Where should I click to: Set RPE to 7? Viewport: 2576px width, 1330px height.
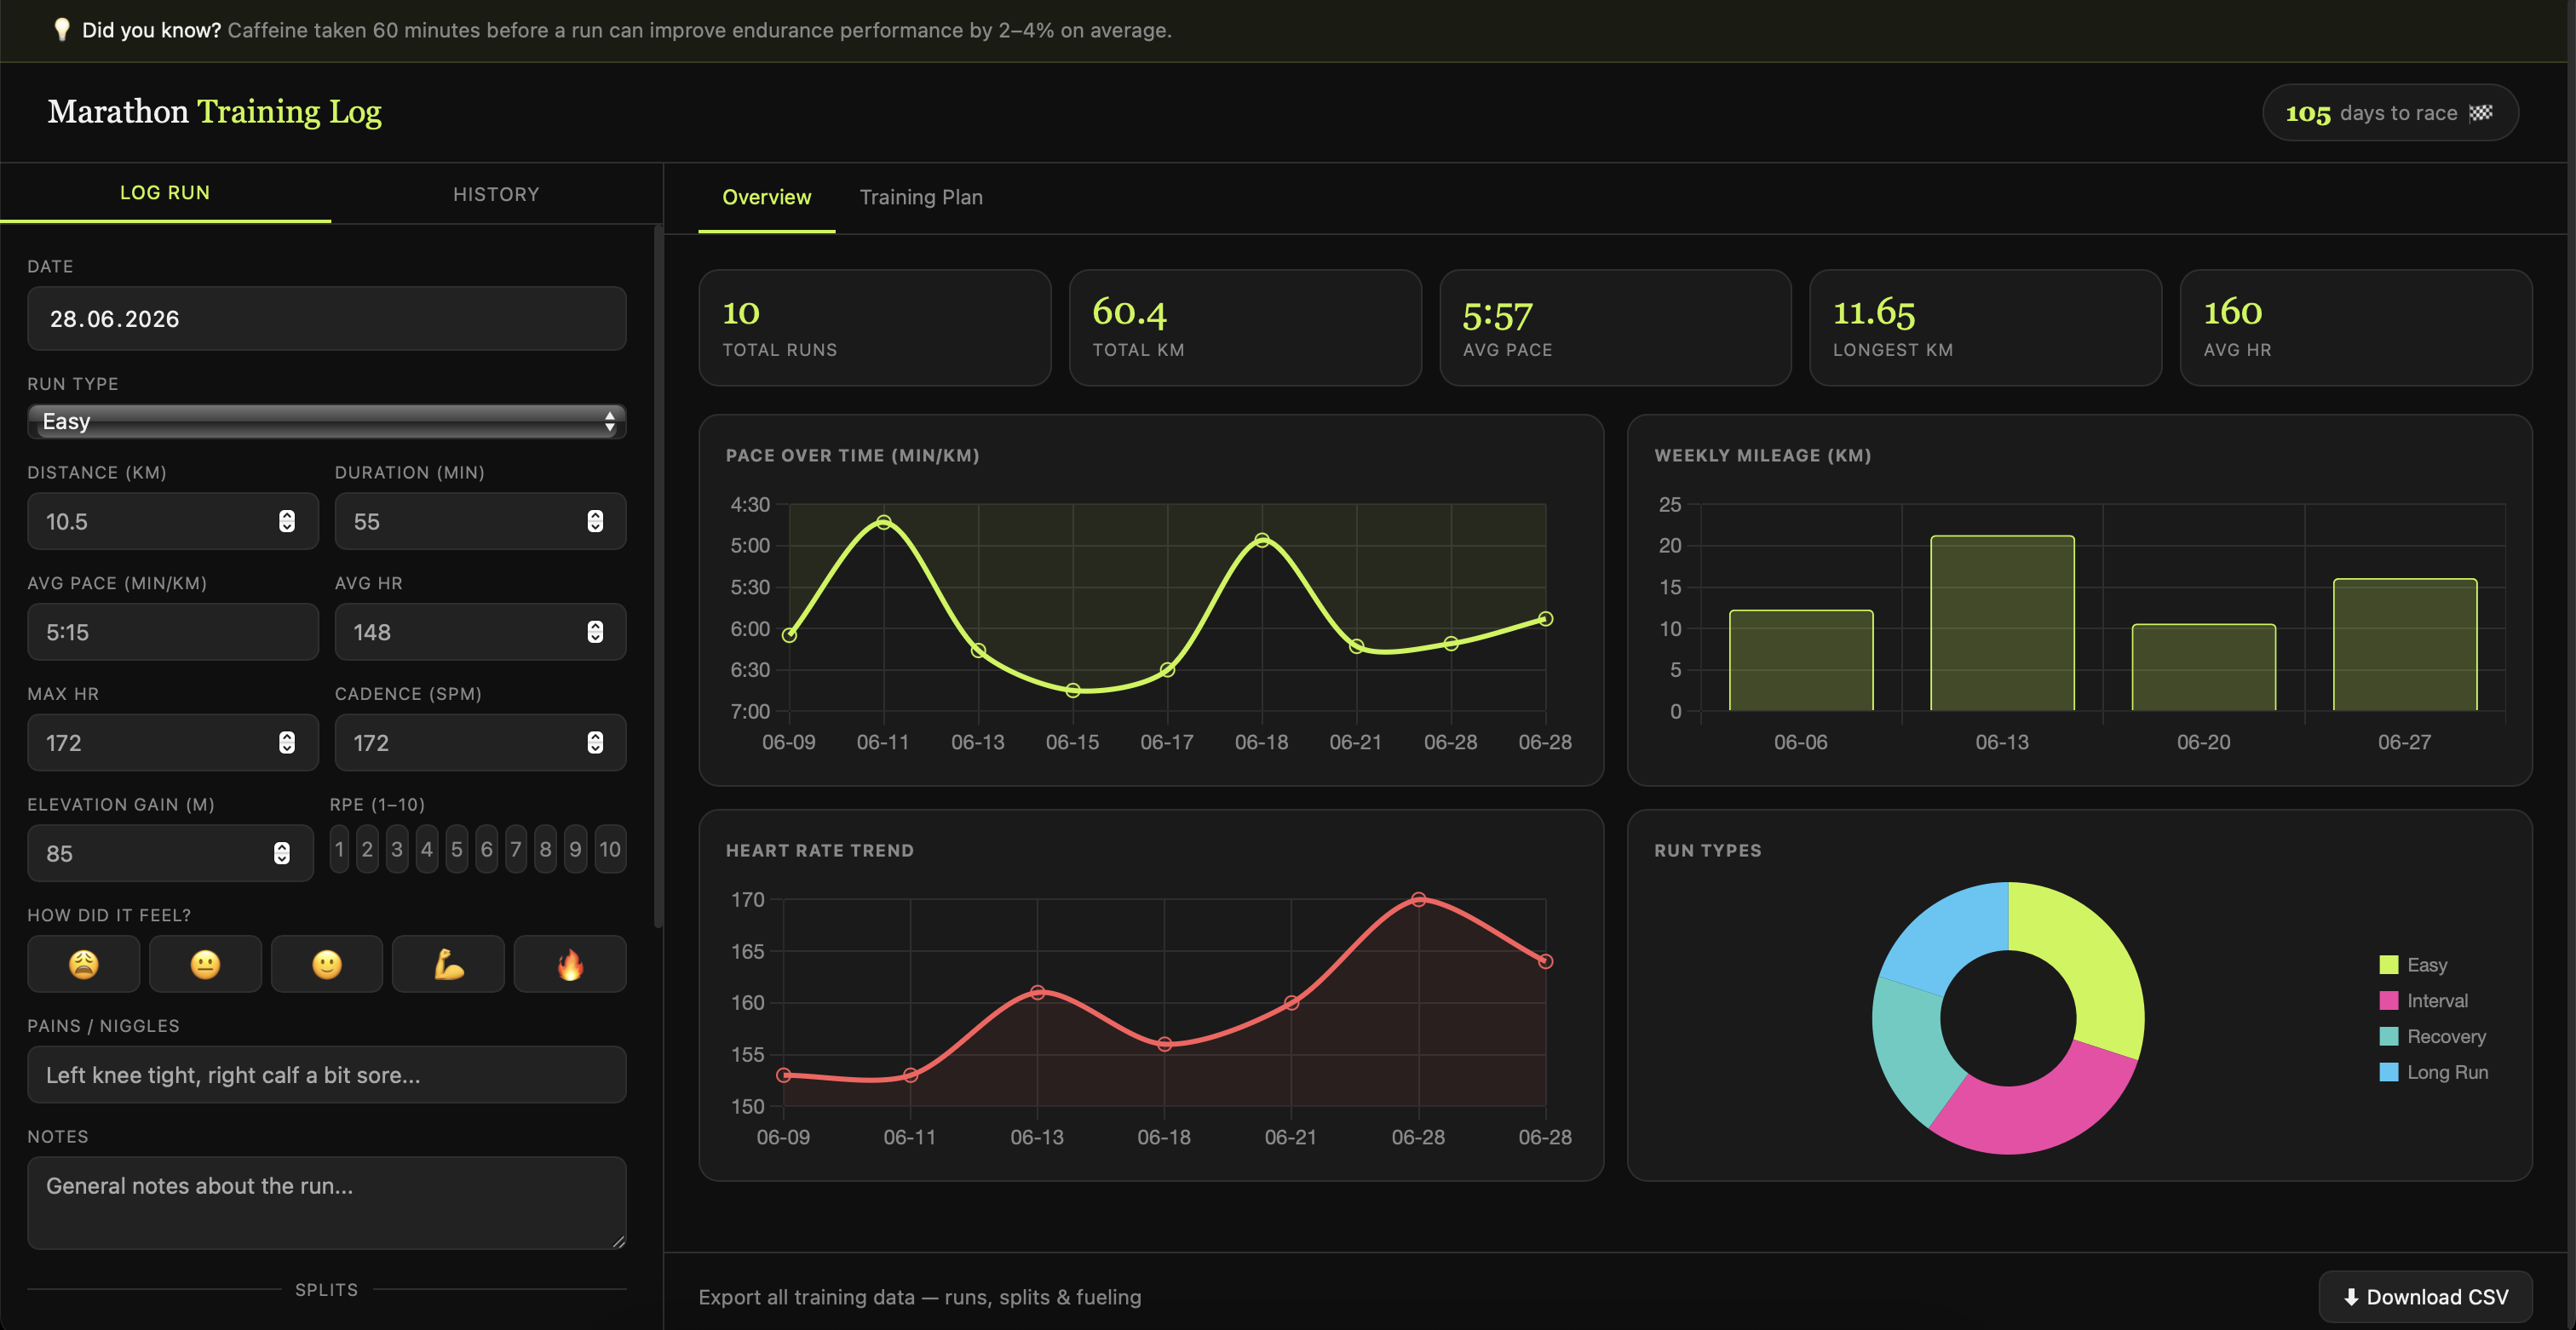pyautogui.click(x=516, y=850)
